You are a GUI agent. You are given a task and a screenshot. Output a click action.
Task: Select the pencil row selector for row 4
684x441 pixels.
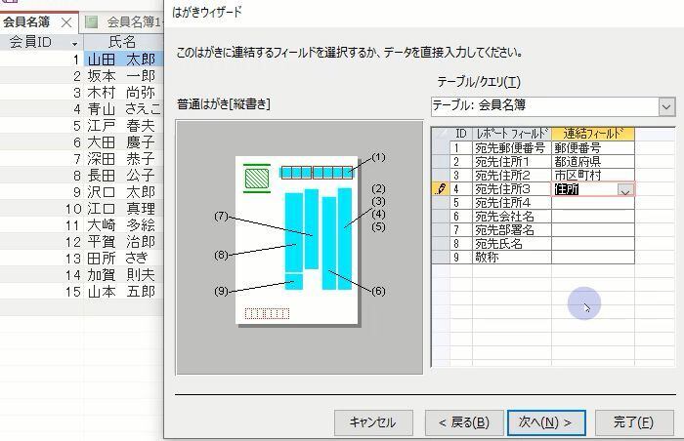(441, 189)
